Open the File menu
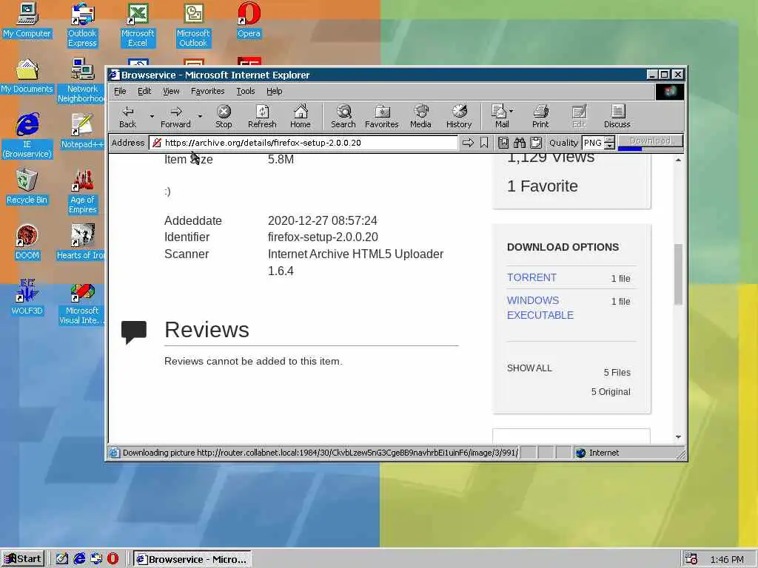Image resolution: width=758 pixels, height=568 pixels. (120, 91)
